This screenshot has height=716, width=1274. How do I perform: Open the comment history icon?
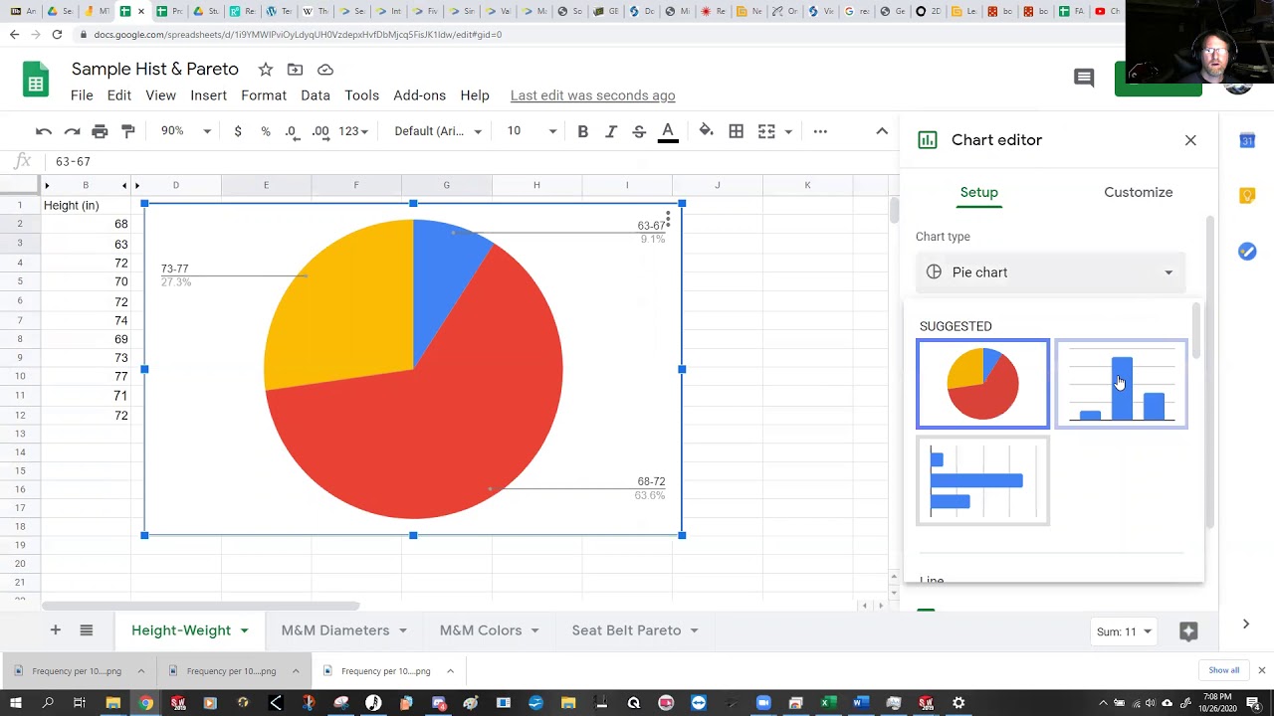tap(1084, 78)
